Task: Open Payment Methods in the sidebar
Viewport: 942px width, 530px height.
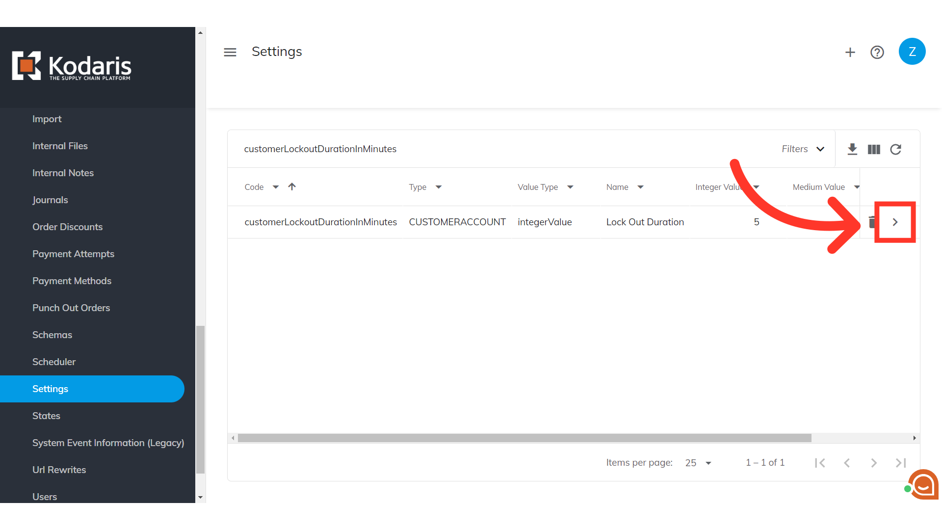Action: coord(72,281)
